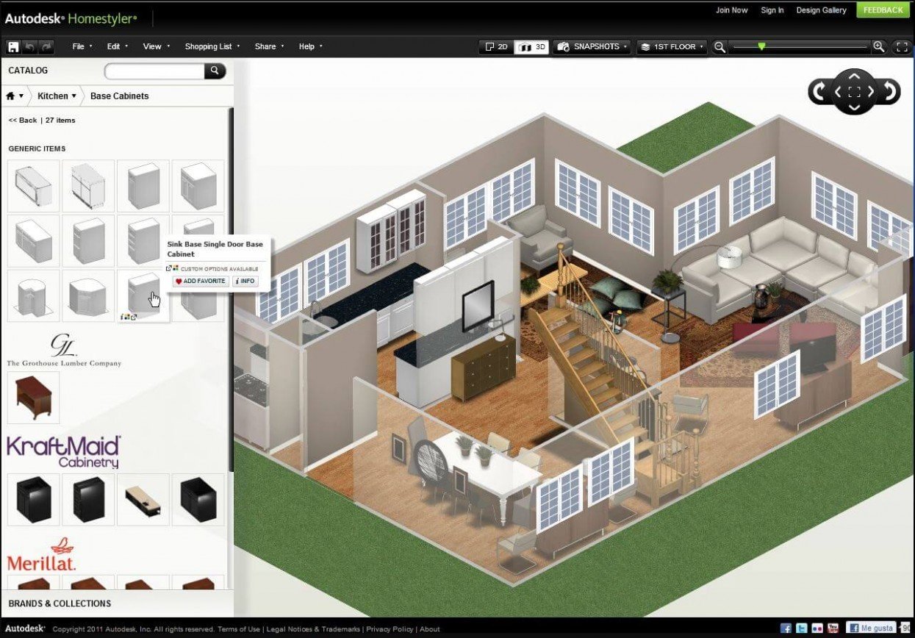Click the catalog search magnifier button

click(x=215, y=71)
